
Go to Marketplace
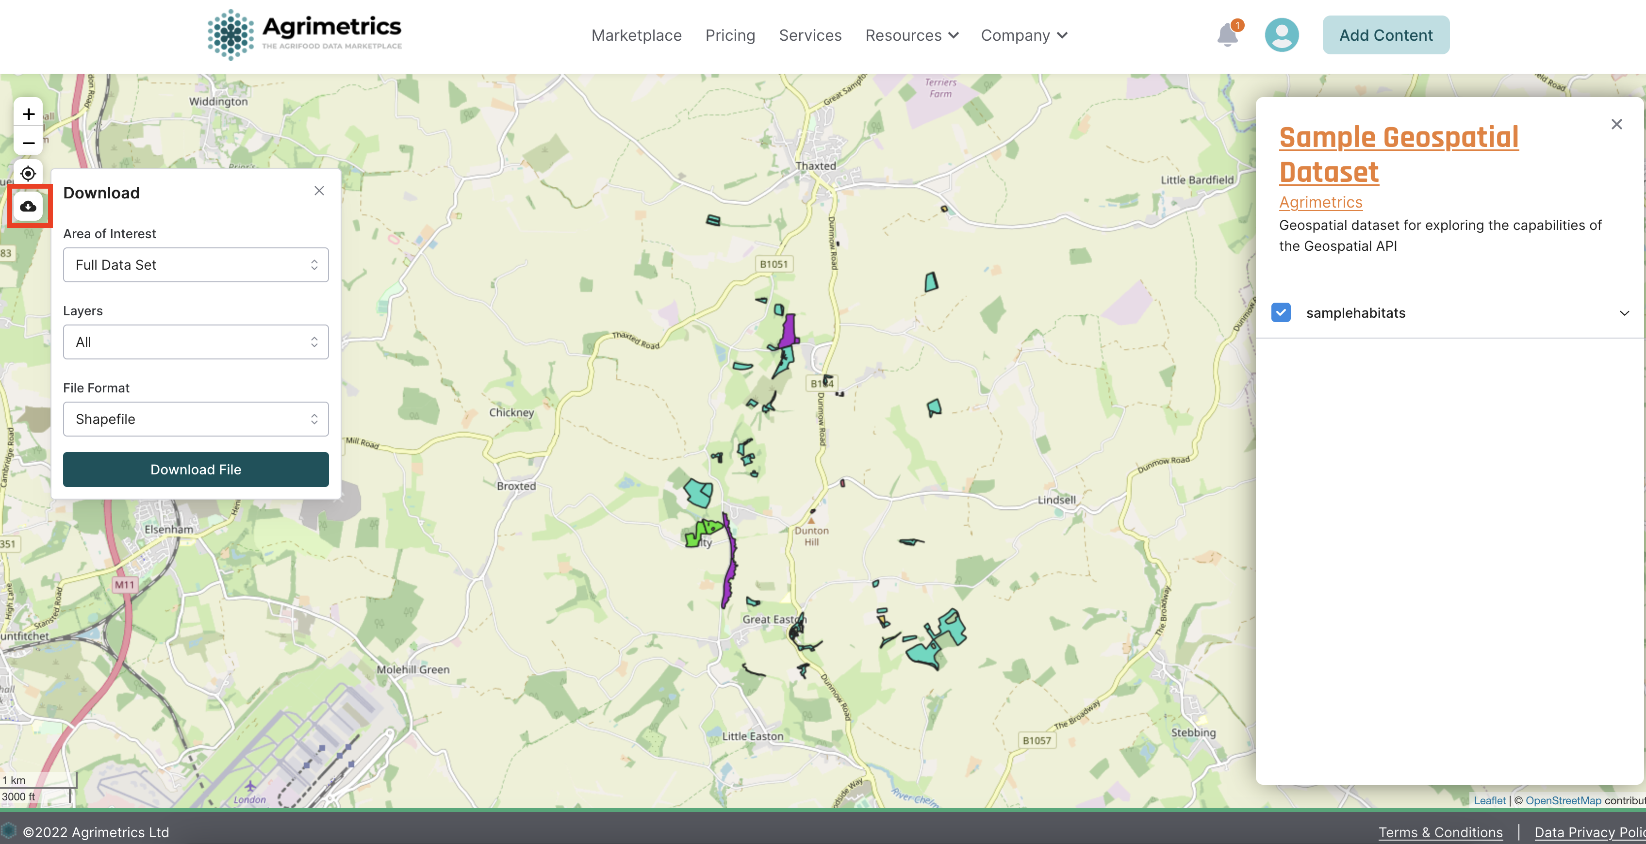pyautogui.click(x=637, y=35)
